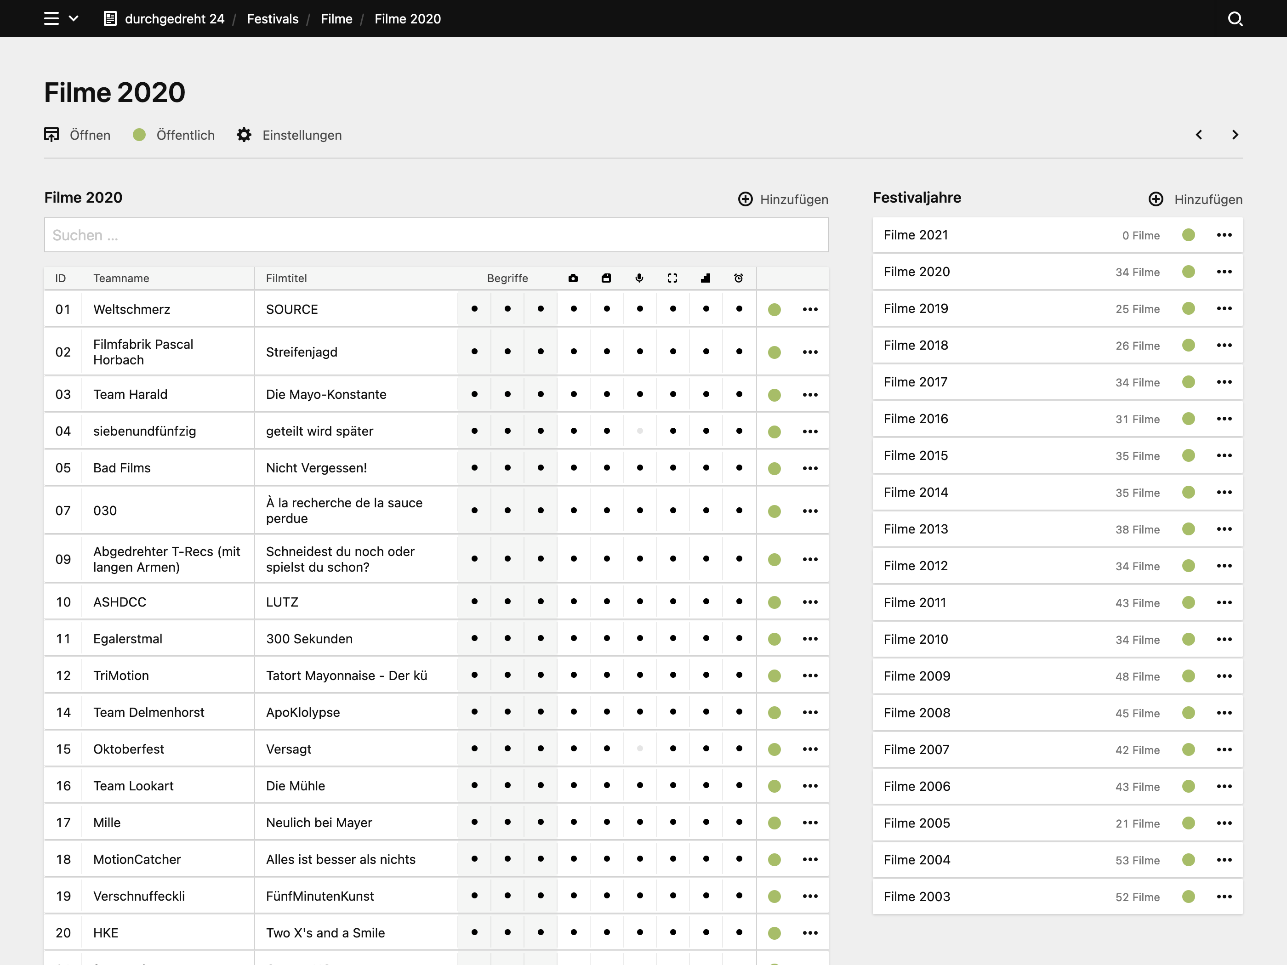Click the bar chart column header icon

coord(706,278)
